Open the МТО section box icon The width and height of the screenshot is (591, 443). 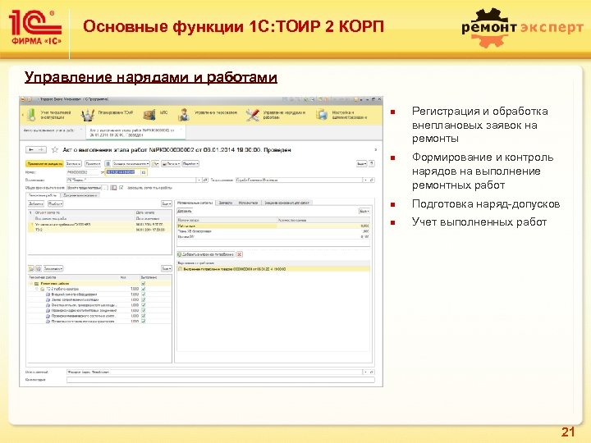click(149, 115)
